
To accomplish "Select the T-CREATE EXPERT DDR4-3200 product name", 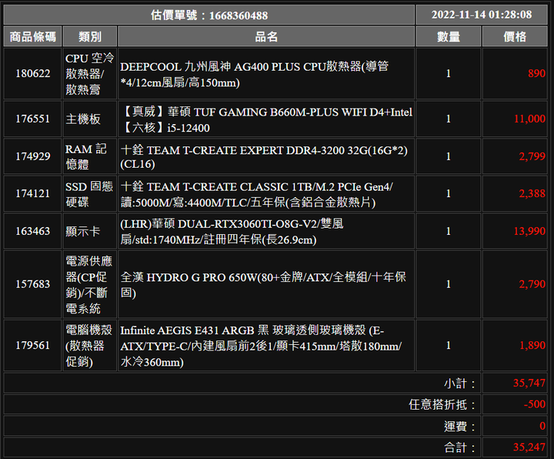I will pos(266,156).
